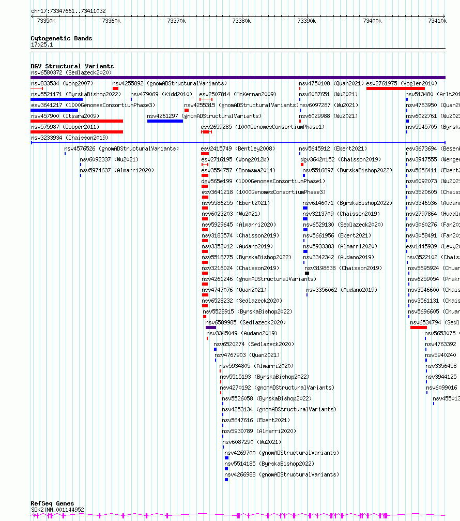This screenshot has width=460, height=521.
Task: Select nsv4747076 (Quan2021) label
Action: tap(234, 290)
